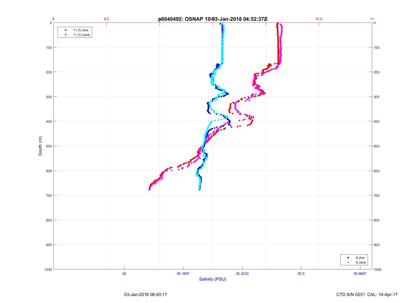Click the blue marker for S dive legend
411x303 pixels.
point(348,257)
